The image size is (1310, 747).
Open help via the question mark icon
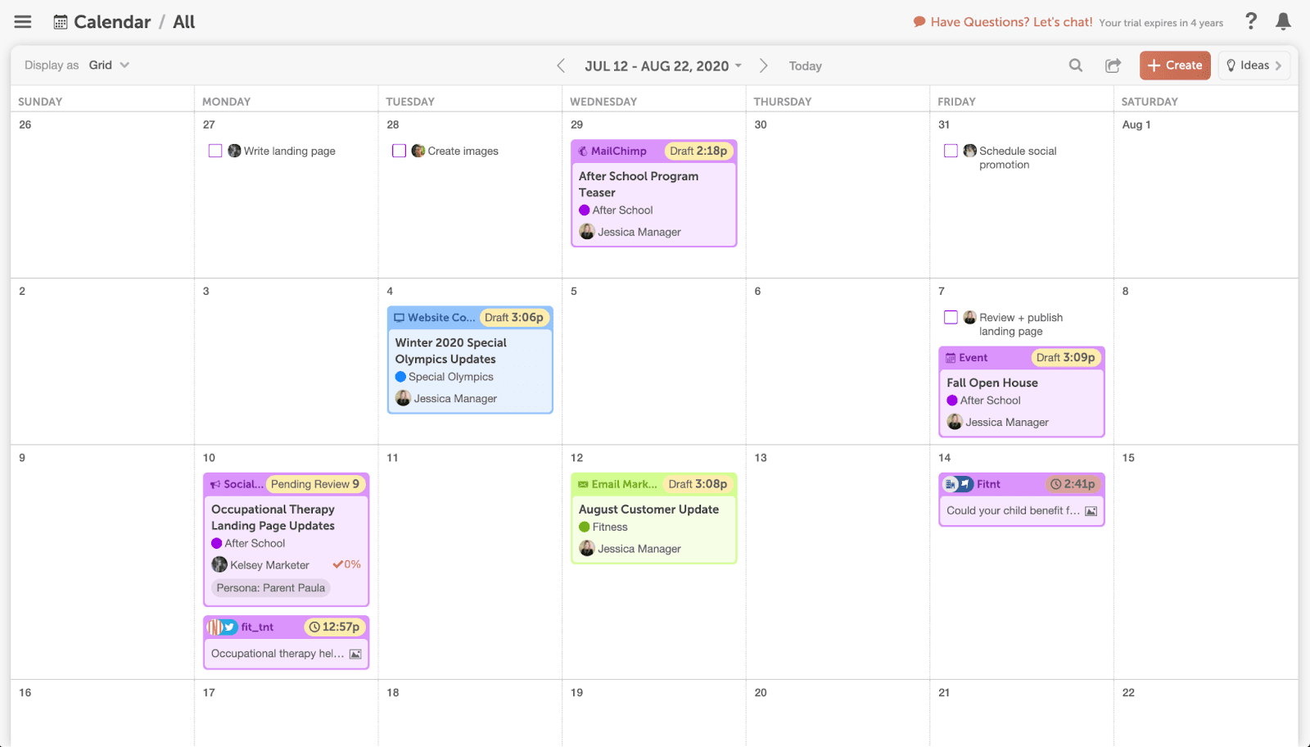point(1251,21)
